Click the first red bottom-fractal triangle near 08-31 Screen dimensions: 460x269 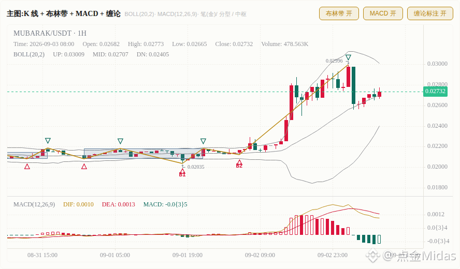click(27, 167)
